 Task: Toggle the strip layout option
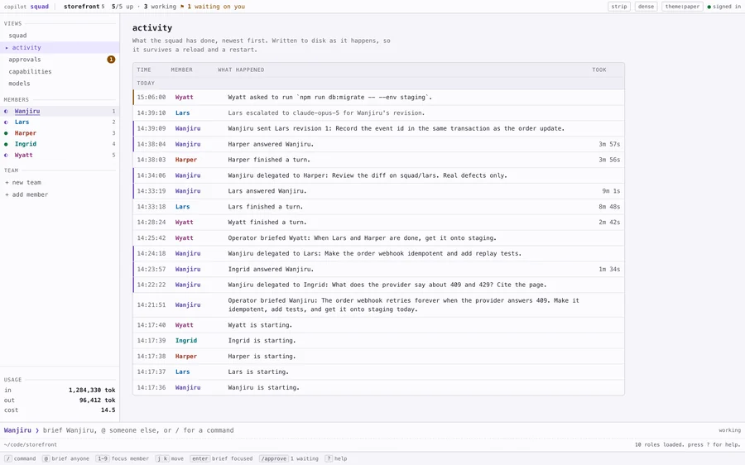click(x=619, y=7)
